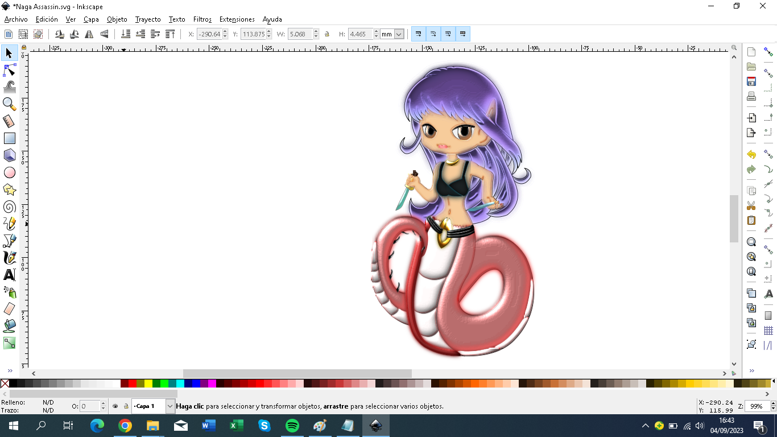The width and height of the screenshot is (777, 437).
Task: Toggle move patterns with object
Action: [x=462, y=34]
